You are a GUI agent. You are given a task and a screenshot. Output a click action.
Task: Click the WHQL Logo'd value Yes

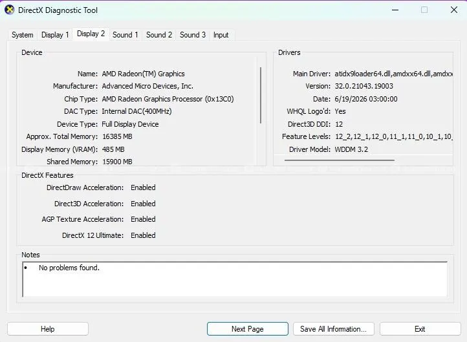(340, 111)
